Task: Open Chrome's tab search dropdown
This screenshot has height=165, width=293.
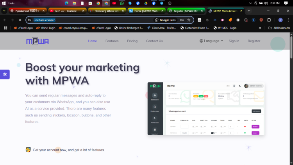Action: pos(4,11)
